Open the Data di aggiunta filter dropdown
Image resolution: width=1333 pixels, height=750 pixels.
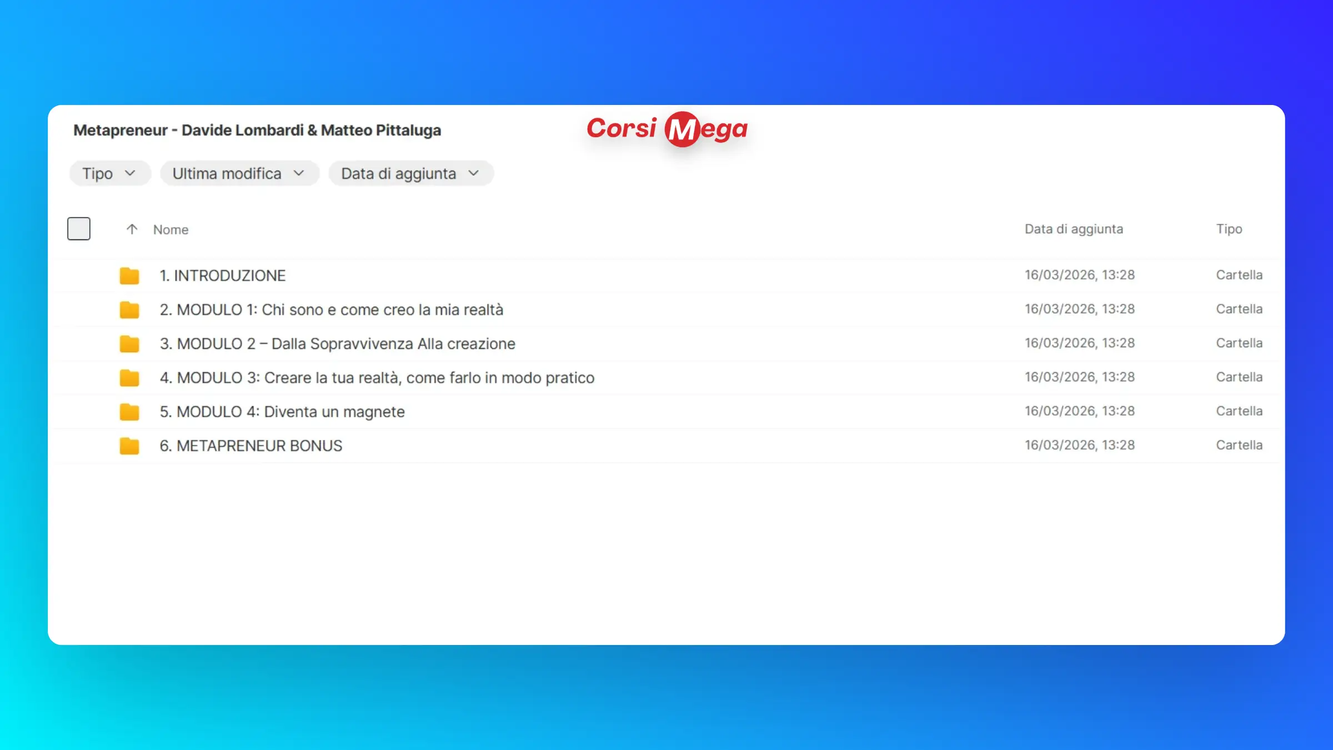tap(410, 173)
